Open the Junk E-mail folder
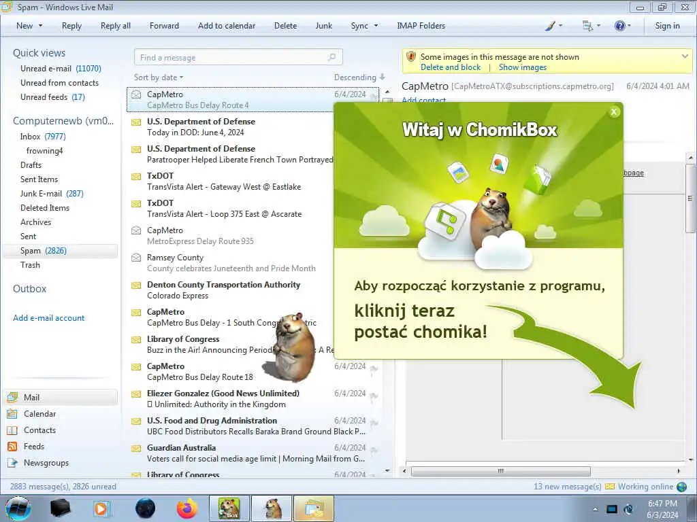 click(52, 194)
